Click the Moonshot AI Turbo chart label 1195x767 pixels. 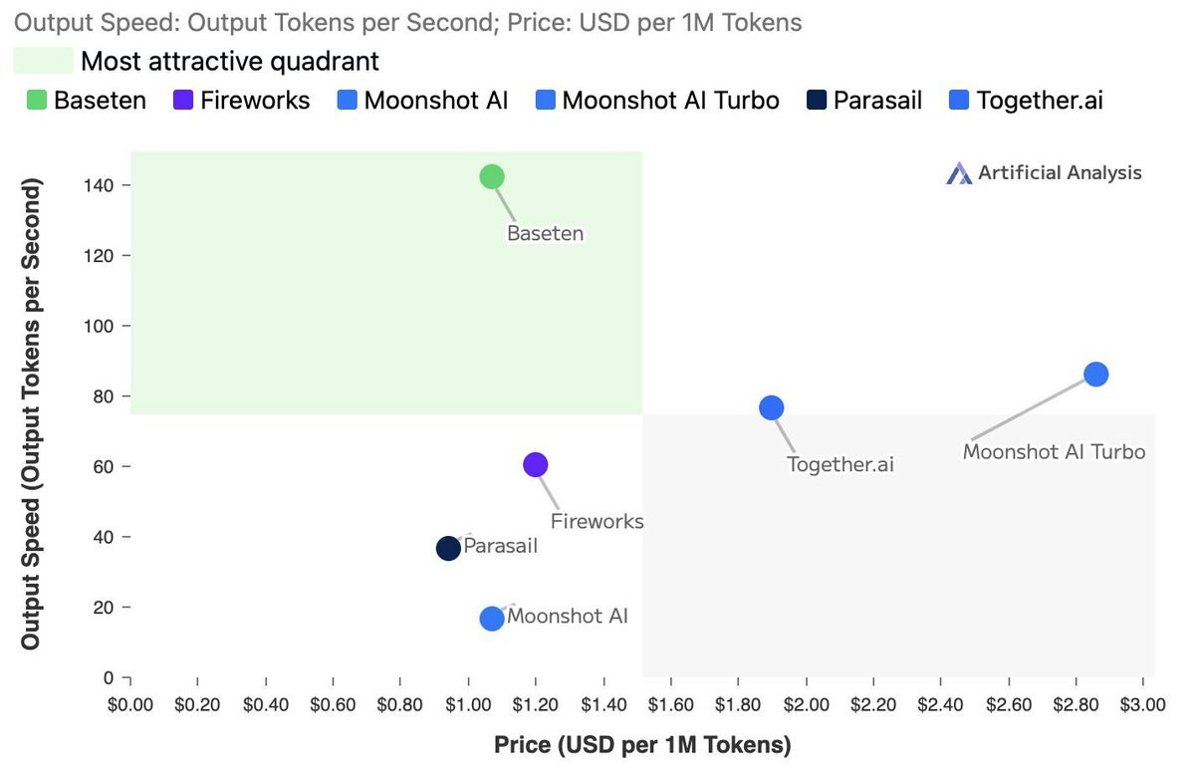[1054, 452]
